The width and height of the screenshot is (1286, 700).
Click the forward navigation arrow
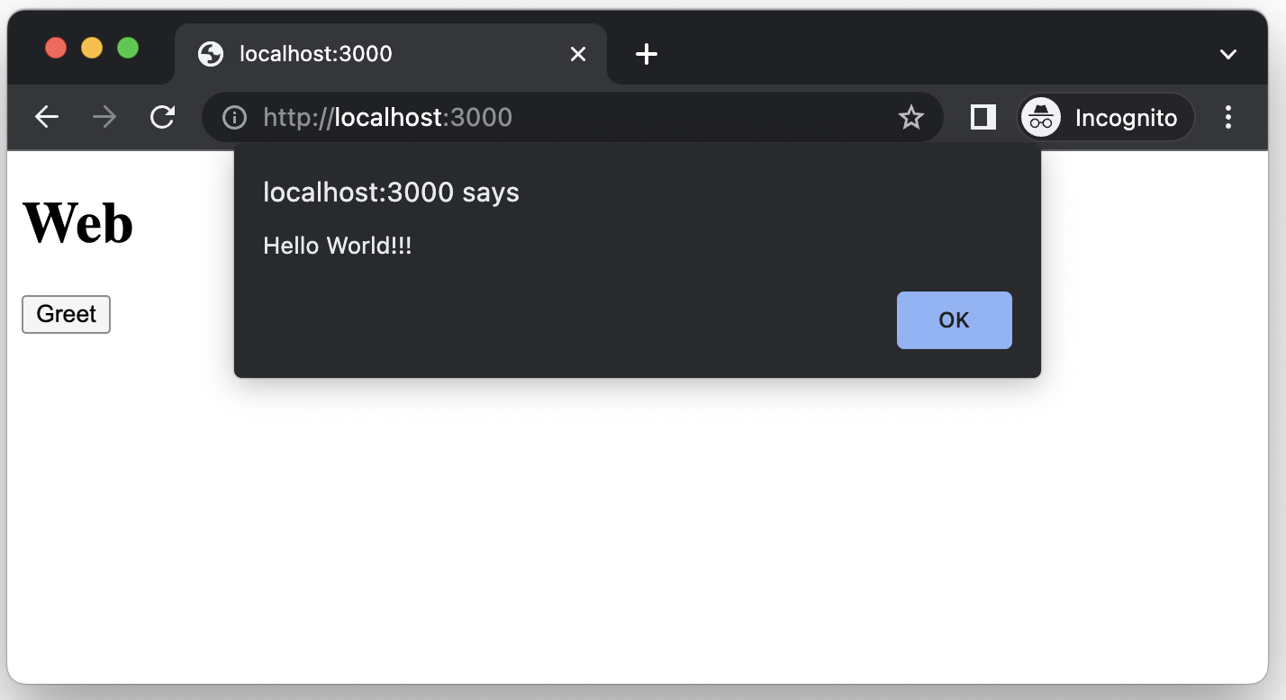104,117
